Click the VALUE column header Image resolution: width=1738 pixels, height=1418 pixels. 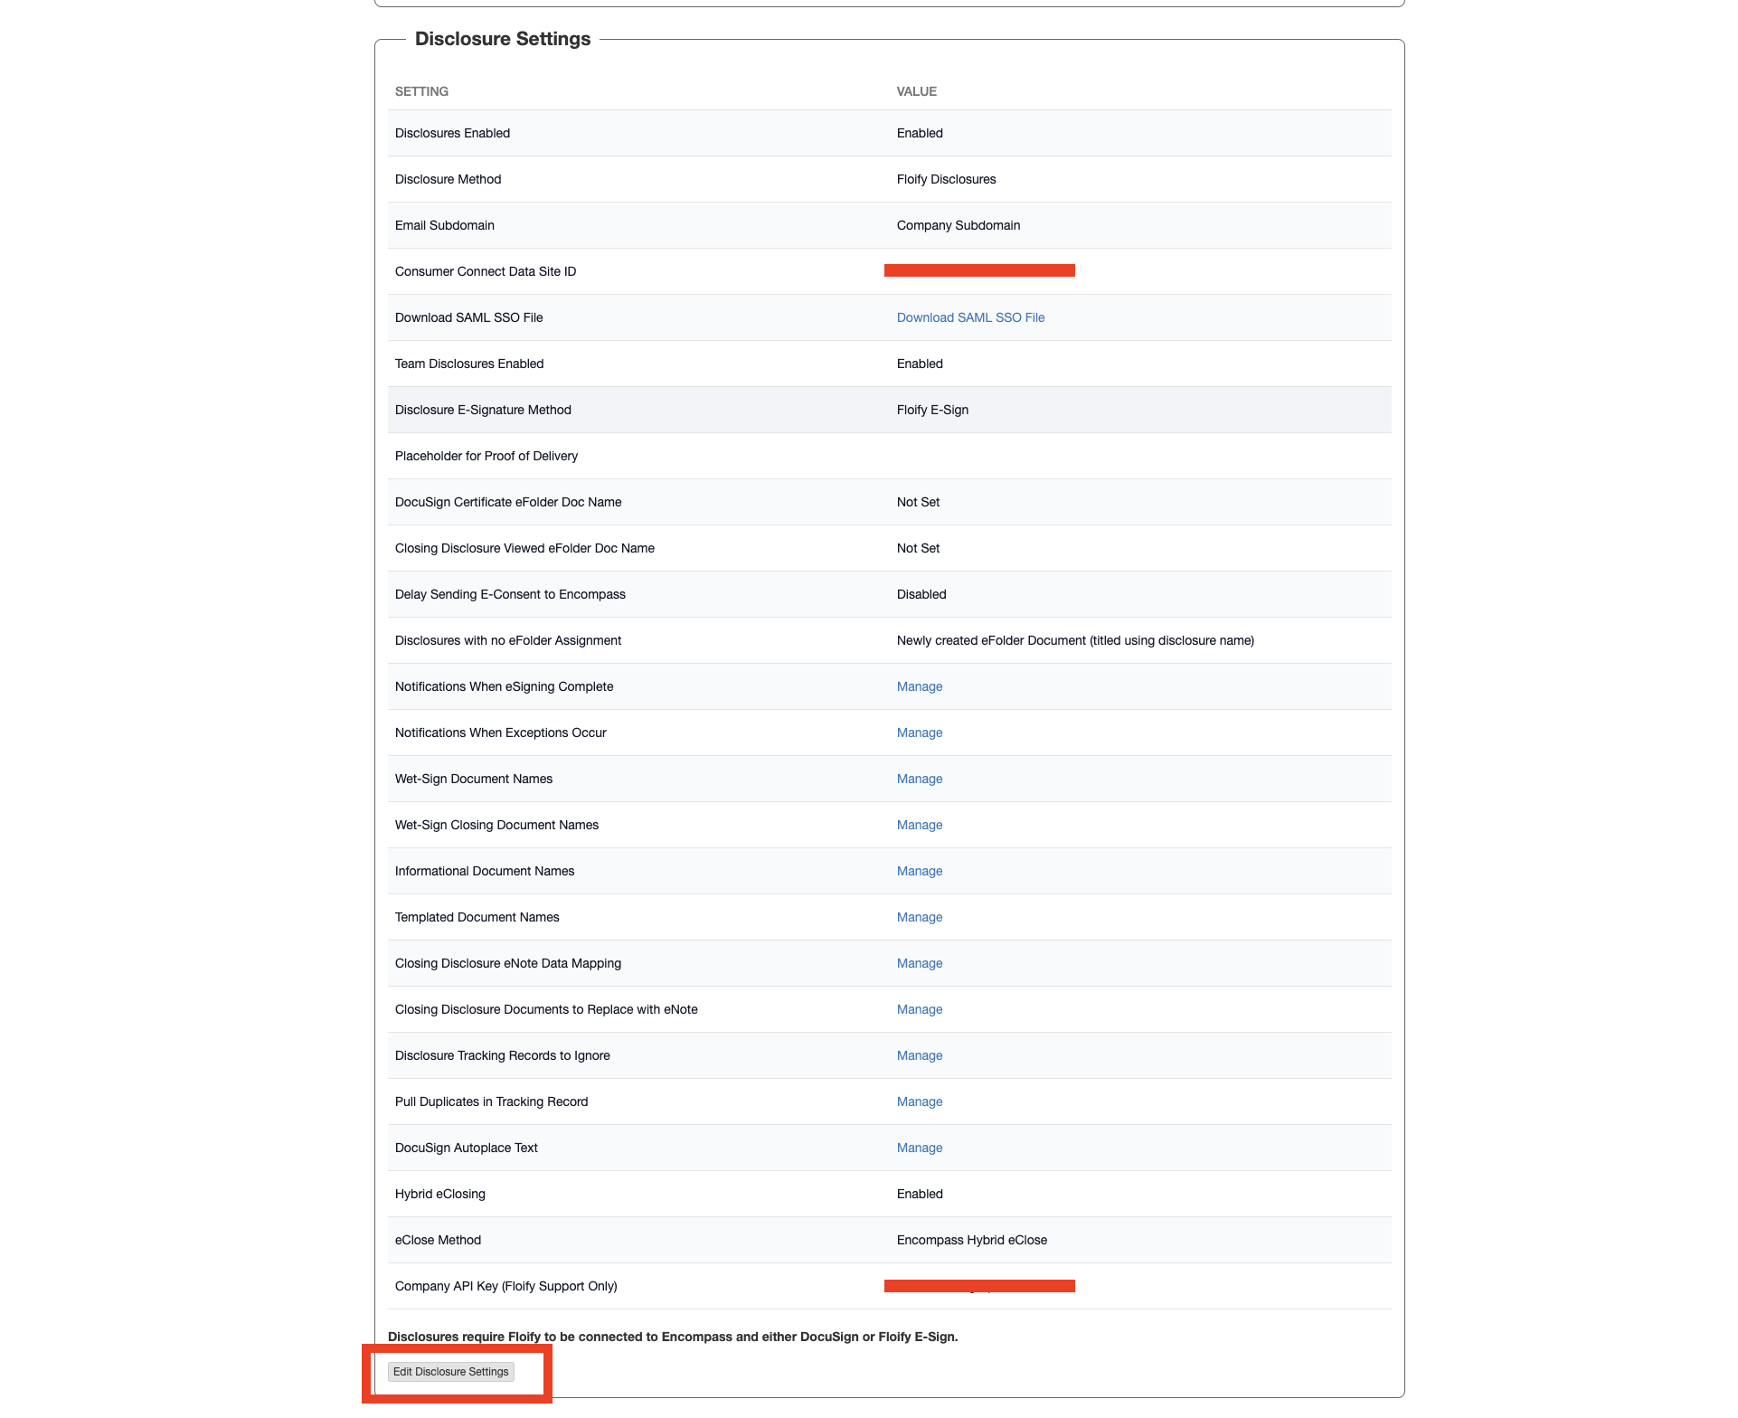[916, 91]
